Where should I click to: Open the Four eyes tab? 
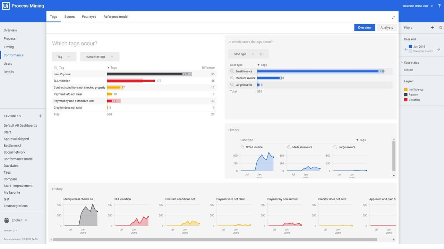[x=89, y=17]
